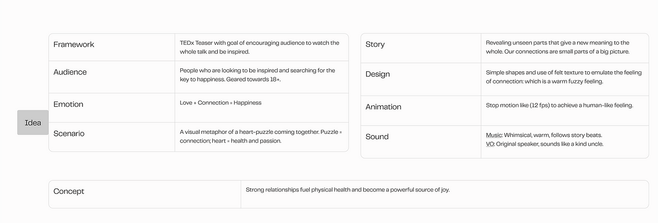Select the Story row heading
Image resolution: width=658 pixels, height=223 pixels.
(x=375, y=44)
